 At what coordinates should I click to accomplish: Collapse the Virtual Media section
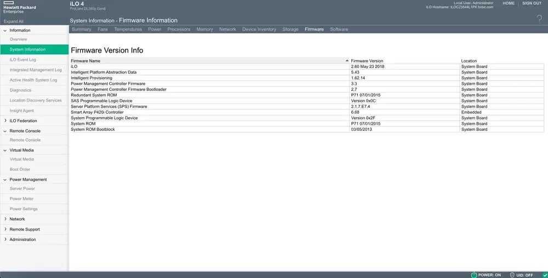(5, 150)
